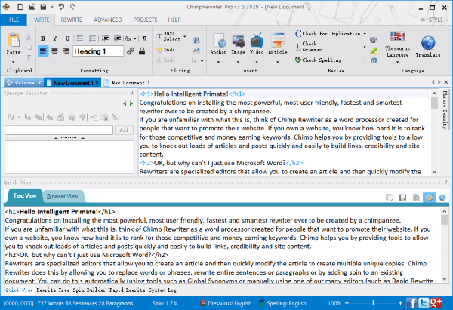Switch to the REWRITE ribbon tab
This screenshot has width=453, height=310.
tap(72, 20)
